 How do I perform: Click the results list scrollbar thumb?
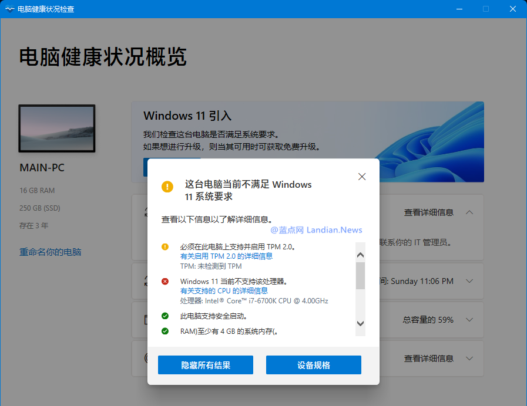(x=360, y=276)
